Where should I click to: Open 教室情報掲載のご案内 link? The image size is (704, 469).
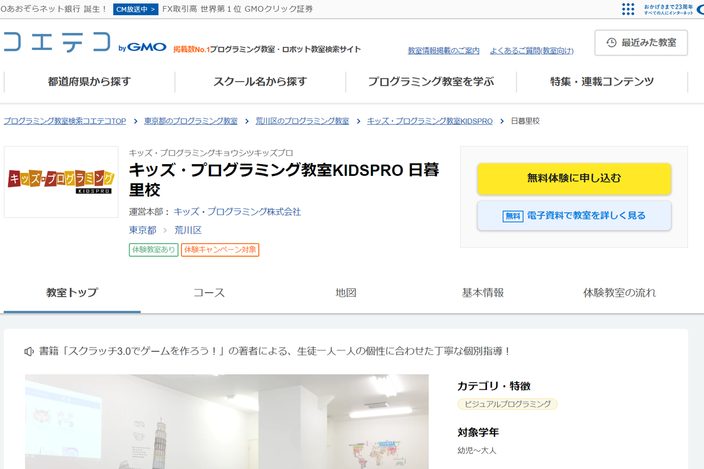(444, 51)
